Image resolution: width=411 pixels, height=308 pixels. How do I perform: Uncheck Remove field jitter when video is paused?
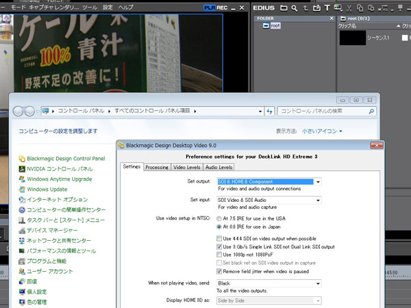(219, 271)
